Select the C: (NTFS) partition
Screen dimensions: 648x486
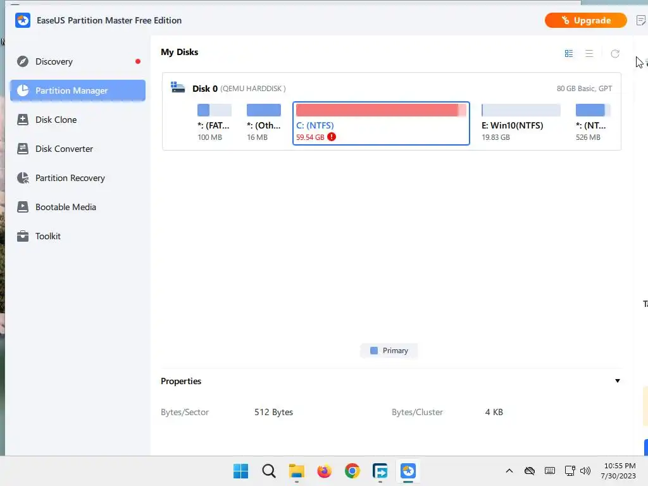coord(381,123)
